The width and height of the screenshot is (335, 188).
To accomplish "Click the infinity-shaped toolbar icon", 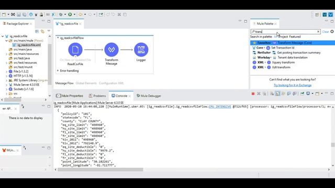I will [13, 15].
